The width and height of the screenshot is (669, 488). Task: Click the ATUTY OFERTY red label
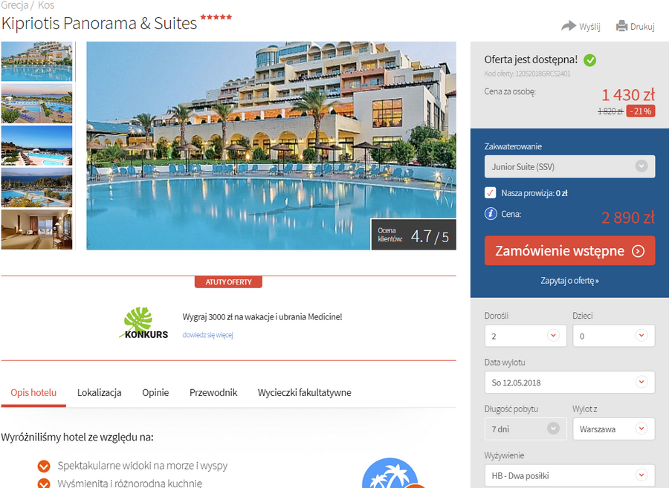(228, 282)
